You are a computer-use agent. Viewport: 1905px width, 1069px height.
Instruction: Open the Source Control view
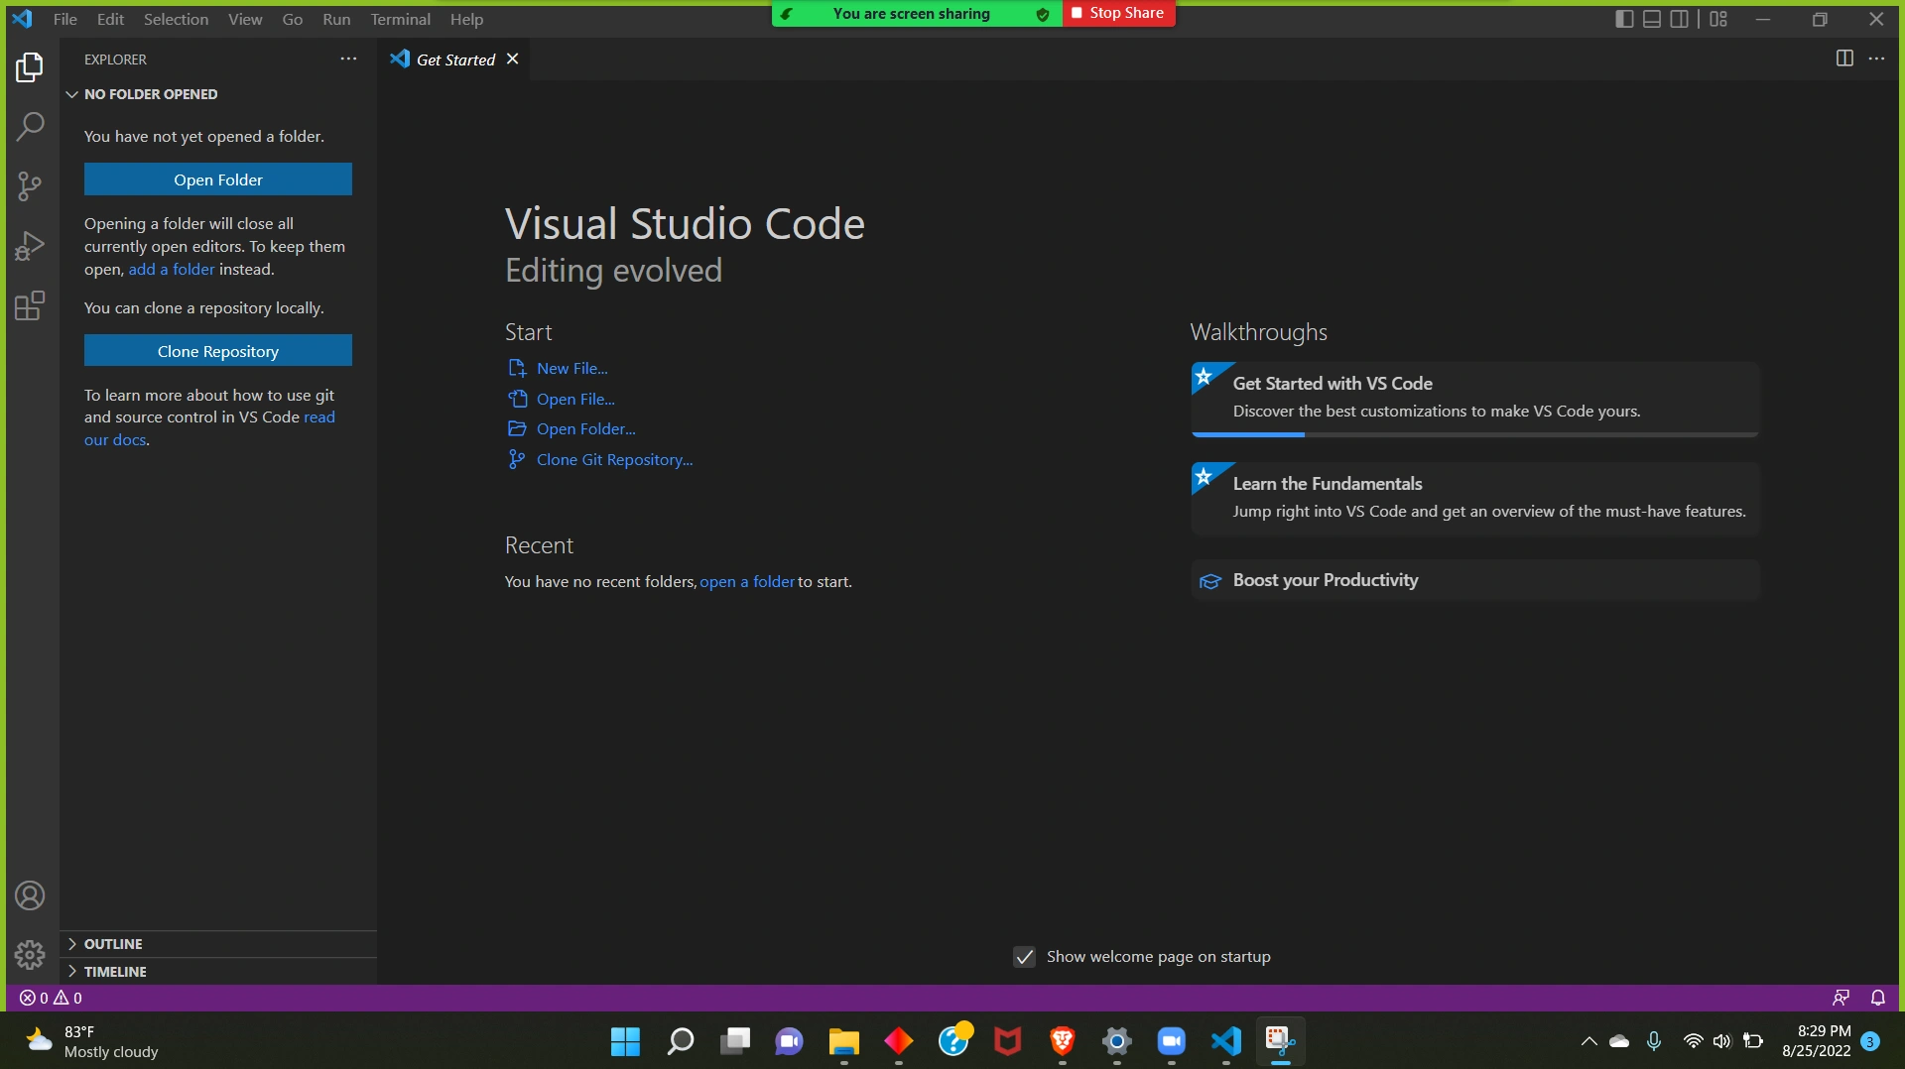[x=30, y=185]
